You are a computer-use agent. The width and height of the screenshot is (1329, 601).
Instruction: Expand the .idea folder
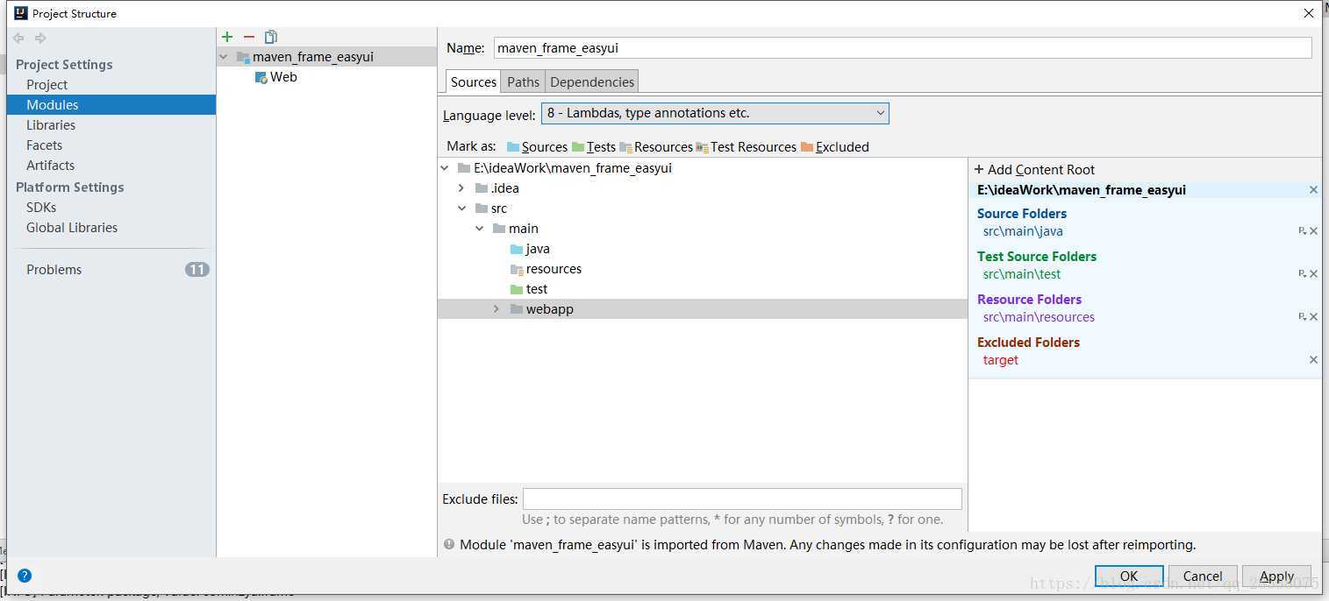461,188
